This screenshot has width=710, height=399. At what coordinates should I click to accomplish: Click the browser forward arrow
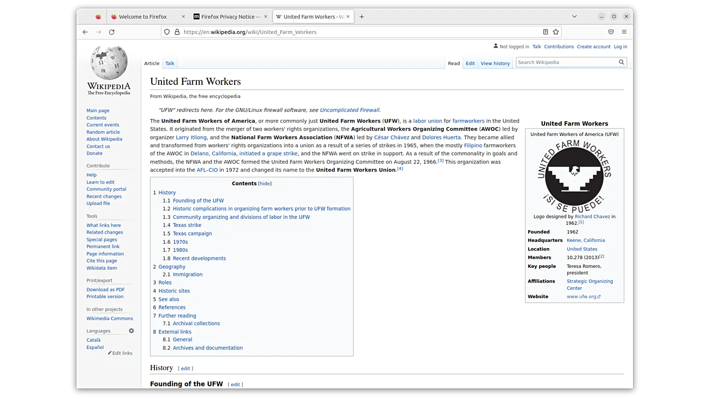[x=98, y=32]
